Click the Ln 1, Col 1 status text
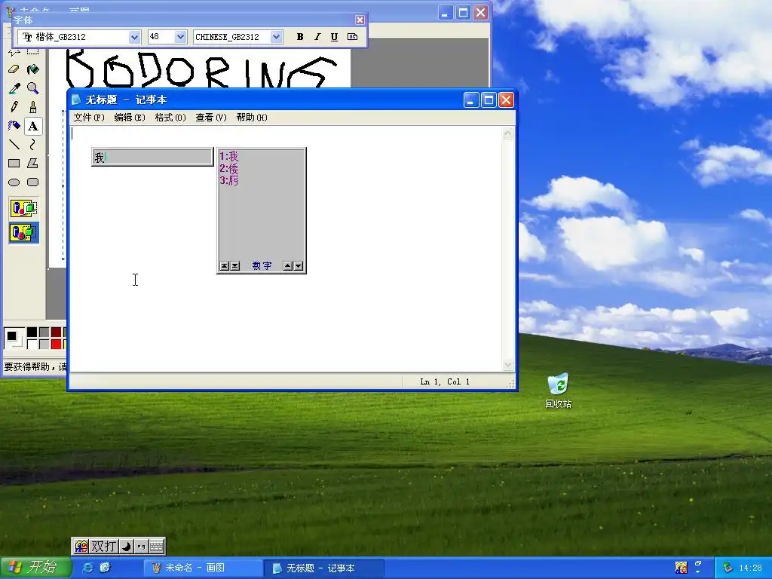This screenshot has width=772, height=579. tap(445, 381)
